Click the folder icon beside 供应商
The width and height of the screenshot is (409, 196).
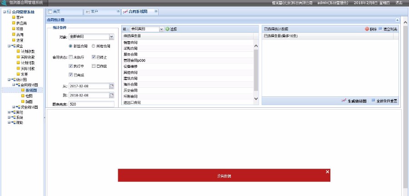click(14, 23)
